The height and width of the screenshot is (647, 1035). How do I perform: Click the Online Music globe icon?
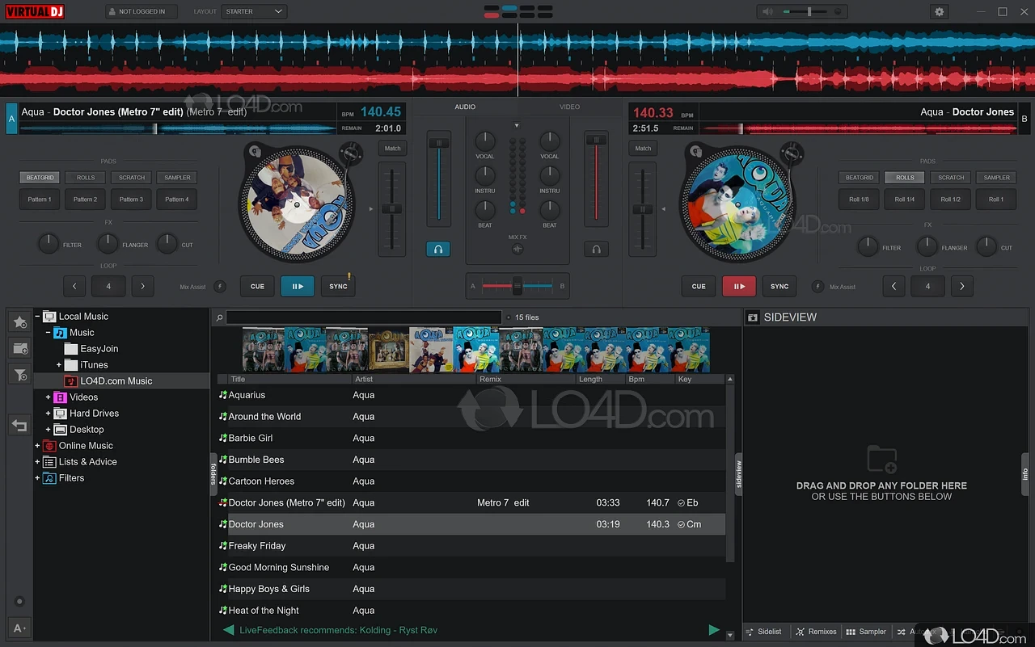point(50,446)
